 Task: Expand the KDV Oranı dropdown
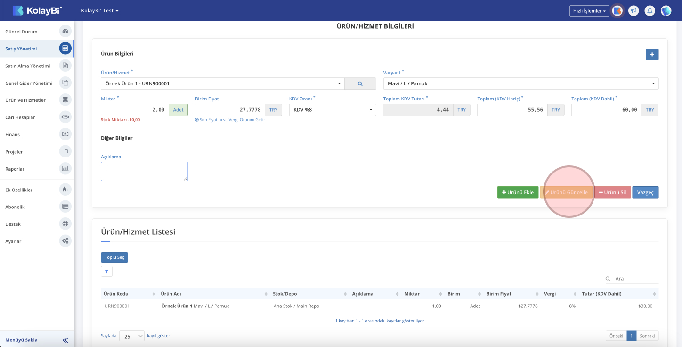click(x=332, y=110)
